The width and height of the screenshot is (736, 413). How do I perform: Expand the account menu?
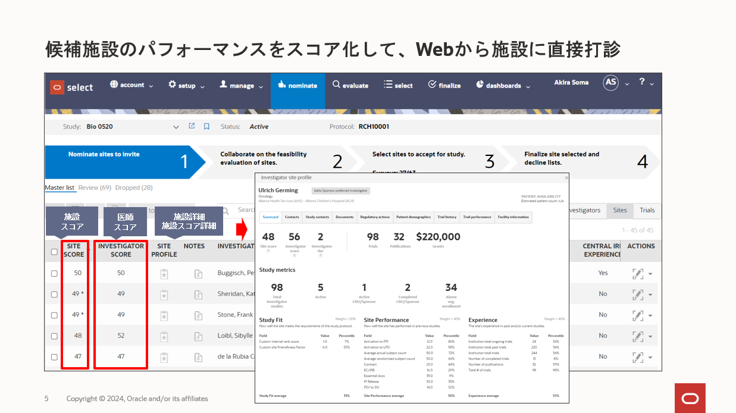click(131, 85)
